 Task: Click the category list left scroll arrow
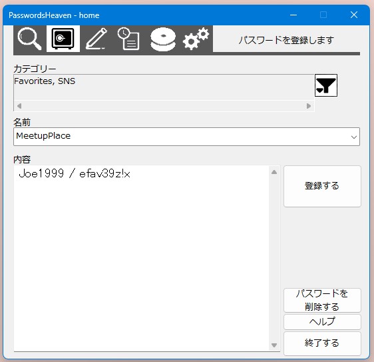point(19,106)
